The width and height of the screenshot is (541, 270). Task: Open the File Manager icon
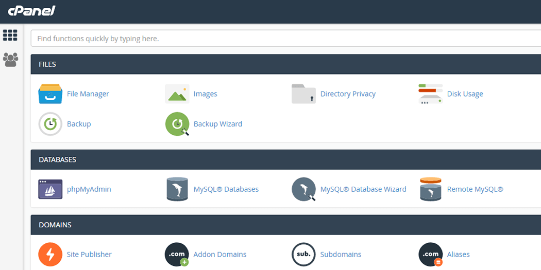[x=50, y=94]
